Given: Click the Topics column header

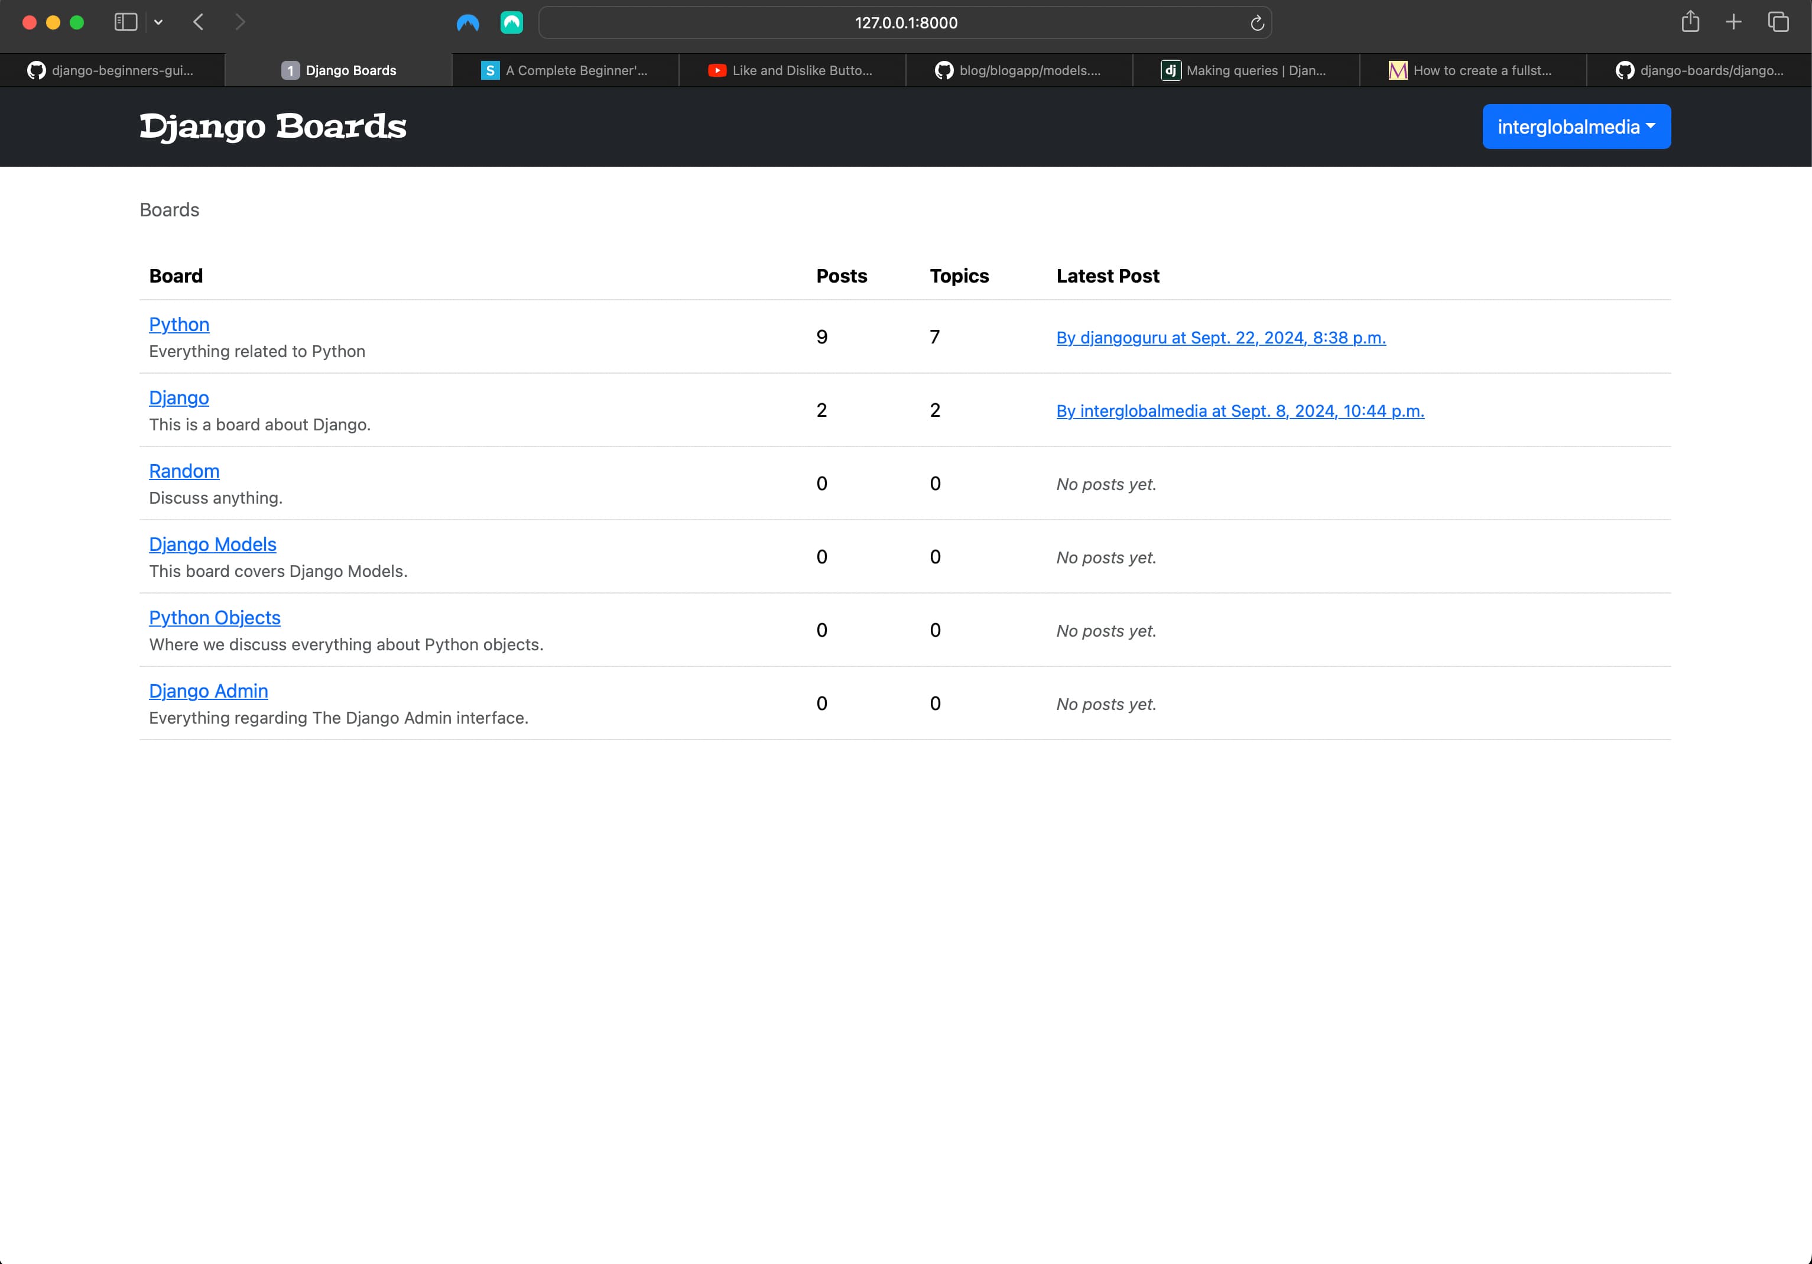Looking at the screenshot, I should 959,276.
